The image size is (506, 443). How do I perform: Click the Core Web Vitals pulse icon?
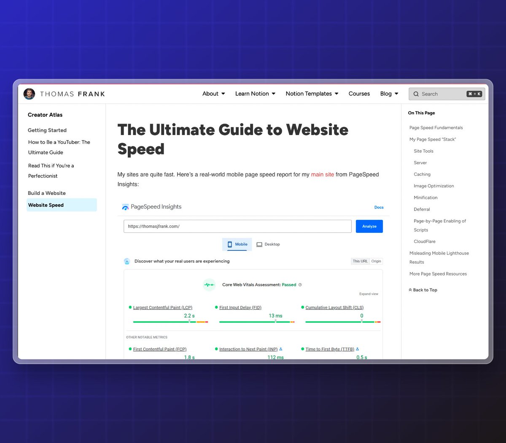pyautogui.click(x=209, y=285)
